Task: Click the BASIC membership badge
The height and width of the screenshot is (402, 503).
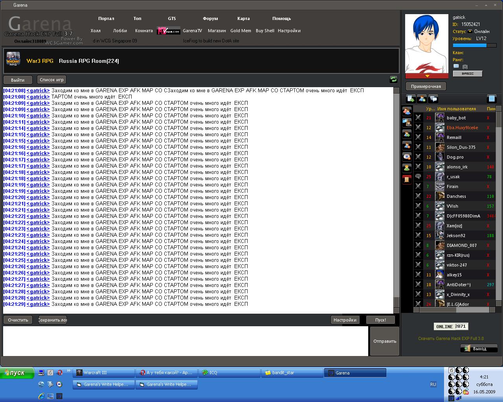Action: pos(468,73)
